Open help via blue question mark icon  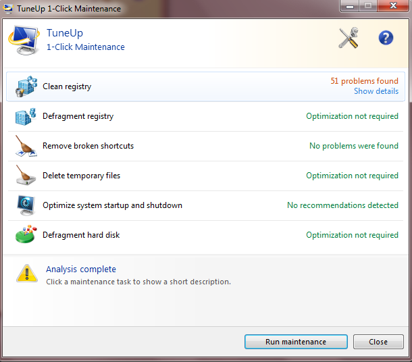pyautogui.click(x=386, y=38)
